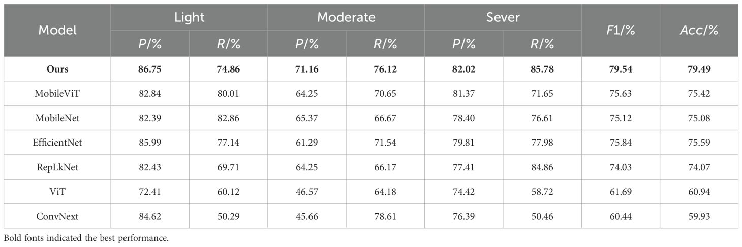Click the MobileNet model name

(x=57, y=118)
